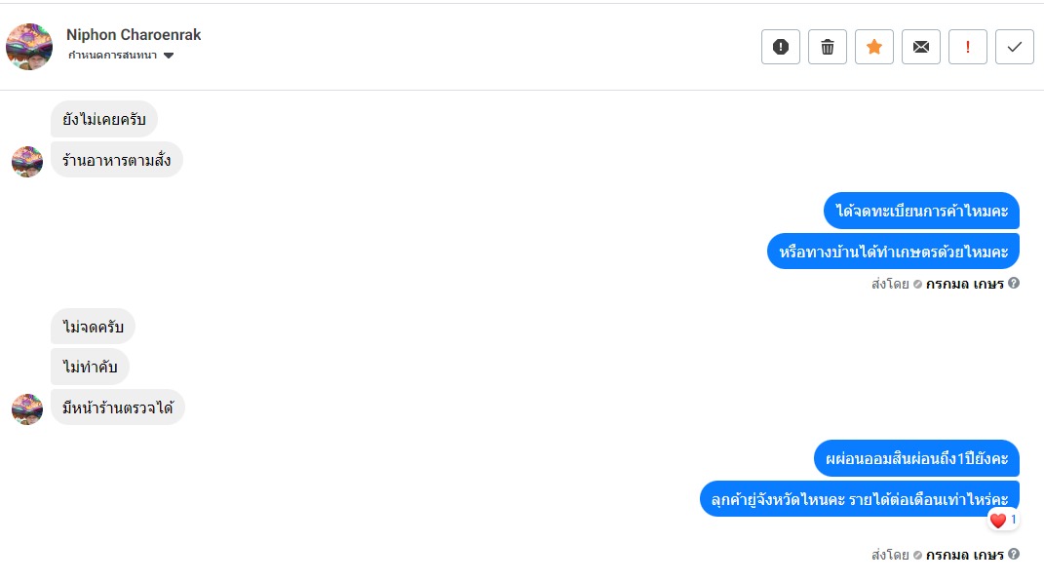Click Niphon Charoenrak's name in the header
The image size is (1044, 582).
[x=134, y=35]
